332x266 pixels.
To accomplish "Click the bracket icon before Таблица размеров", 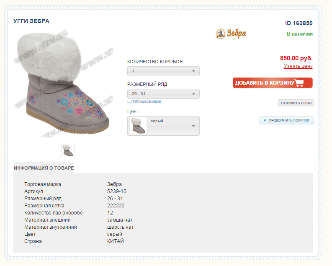I will point(129,102).
